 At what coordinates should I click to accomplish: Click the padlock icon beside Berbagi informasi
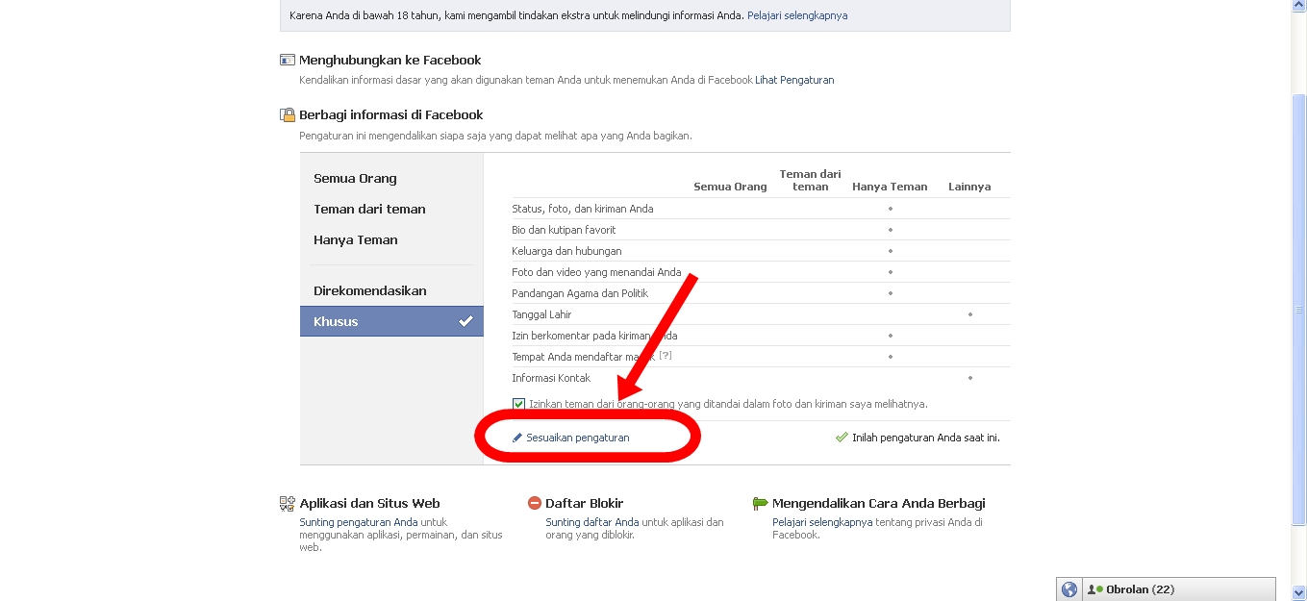point(287,115)
